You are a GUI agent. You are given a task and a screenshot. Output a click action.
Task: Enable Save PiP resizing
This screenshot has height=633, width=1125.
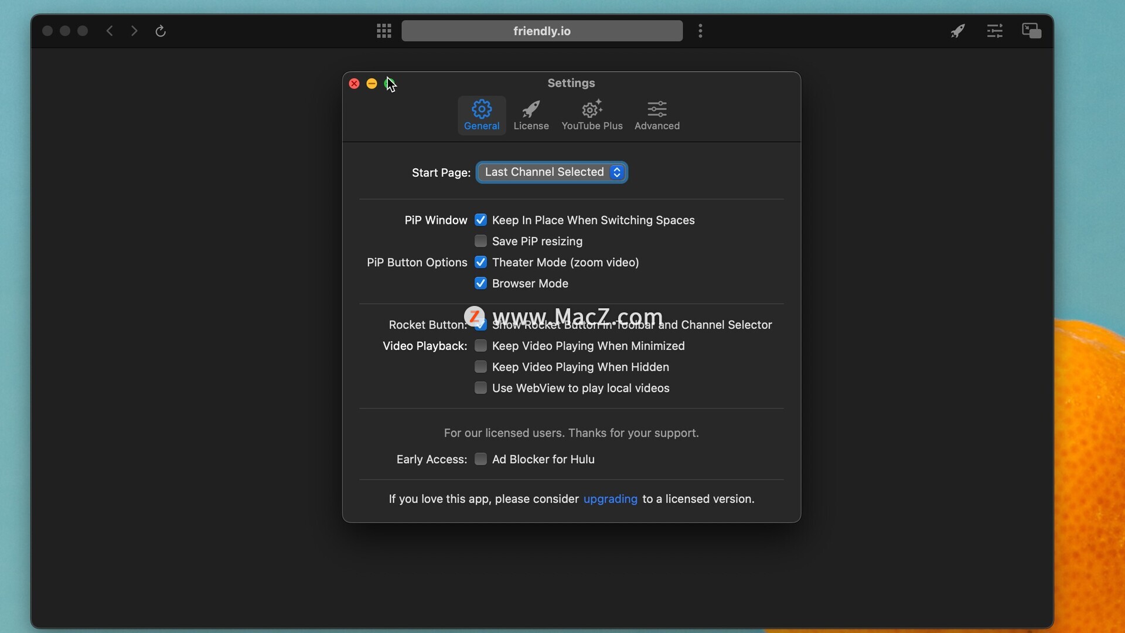tap(480, 241)
